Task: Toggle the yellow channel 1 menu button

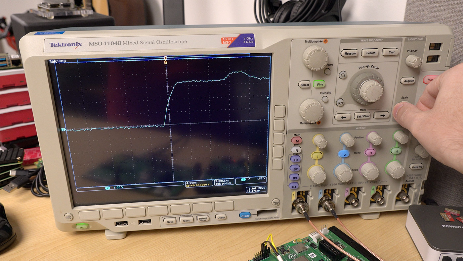Action: coord(317,156)
